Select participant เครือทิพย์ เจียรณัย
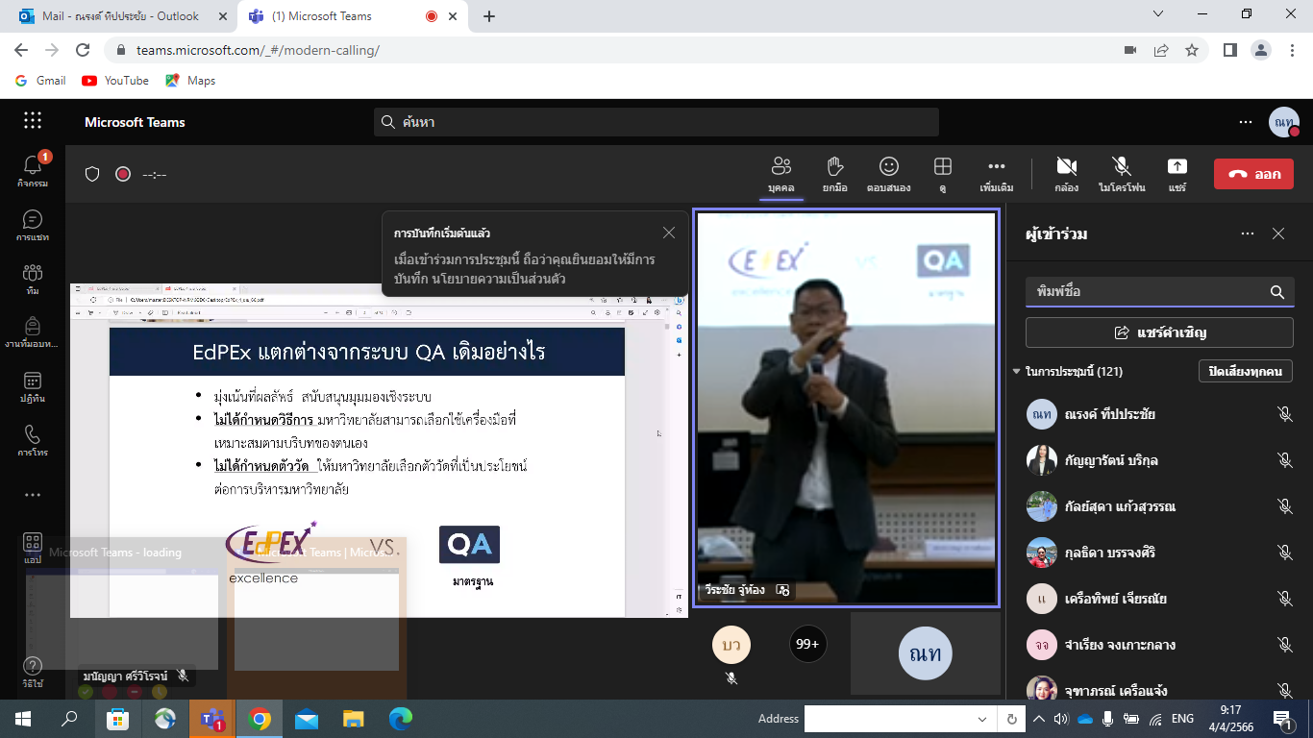1313x738 pixels. click(1159, 599)
